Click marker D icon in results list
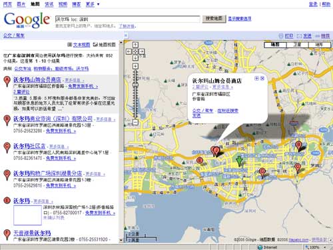 point(7,175)
